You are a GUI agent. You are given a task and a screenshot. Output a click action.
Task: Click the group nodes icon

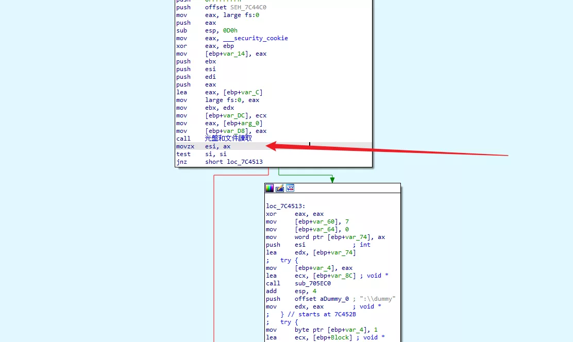[290, 188]
